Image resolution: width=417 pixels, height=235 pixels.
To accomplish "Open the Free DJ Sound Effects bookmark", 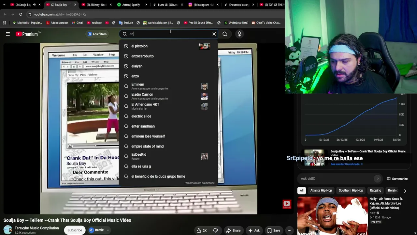I will tap(198, 23).
